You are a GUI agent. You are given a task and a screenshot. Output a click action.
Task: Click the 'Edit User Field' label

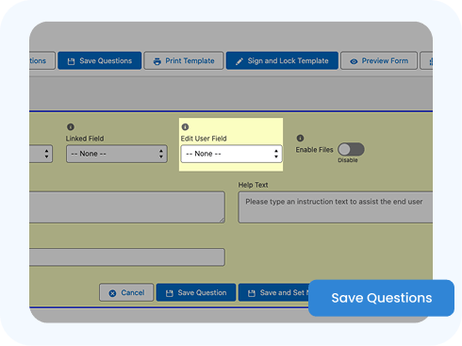pos(204,139)
